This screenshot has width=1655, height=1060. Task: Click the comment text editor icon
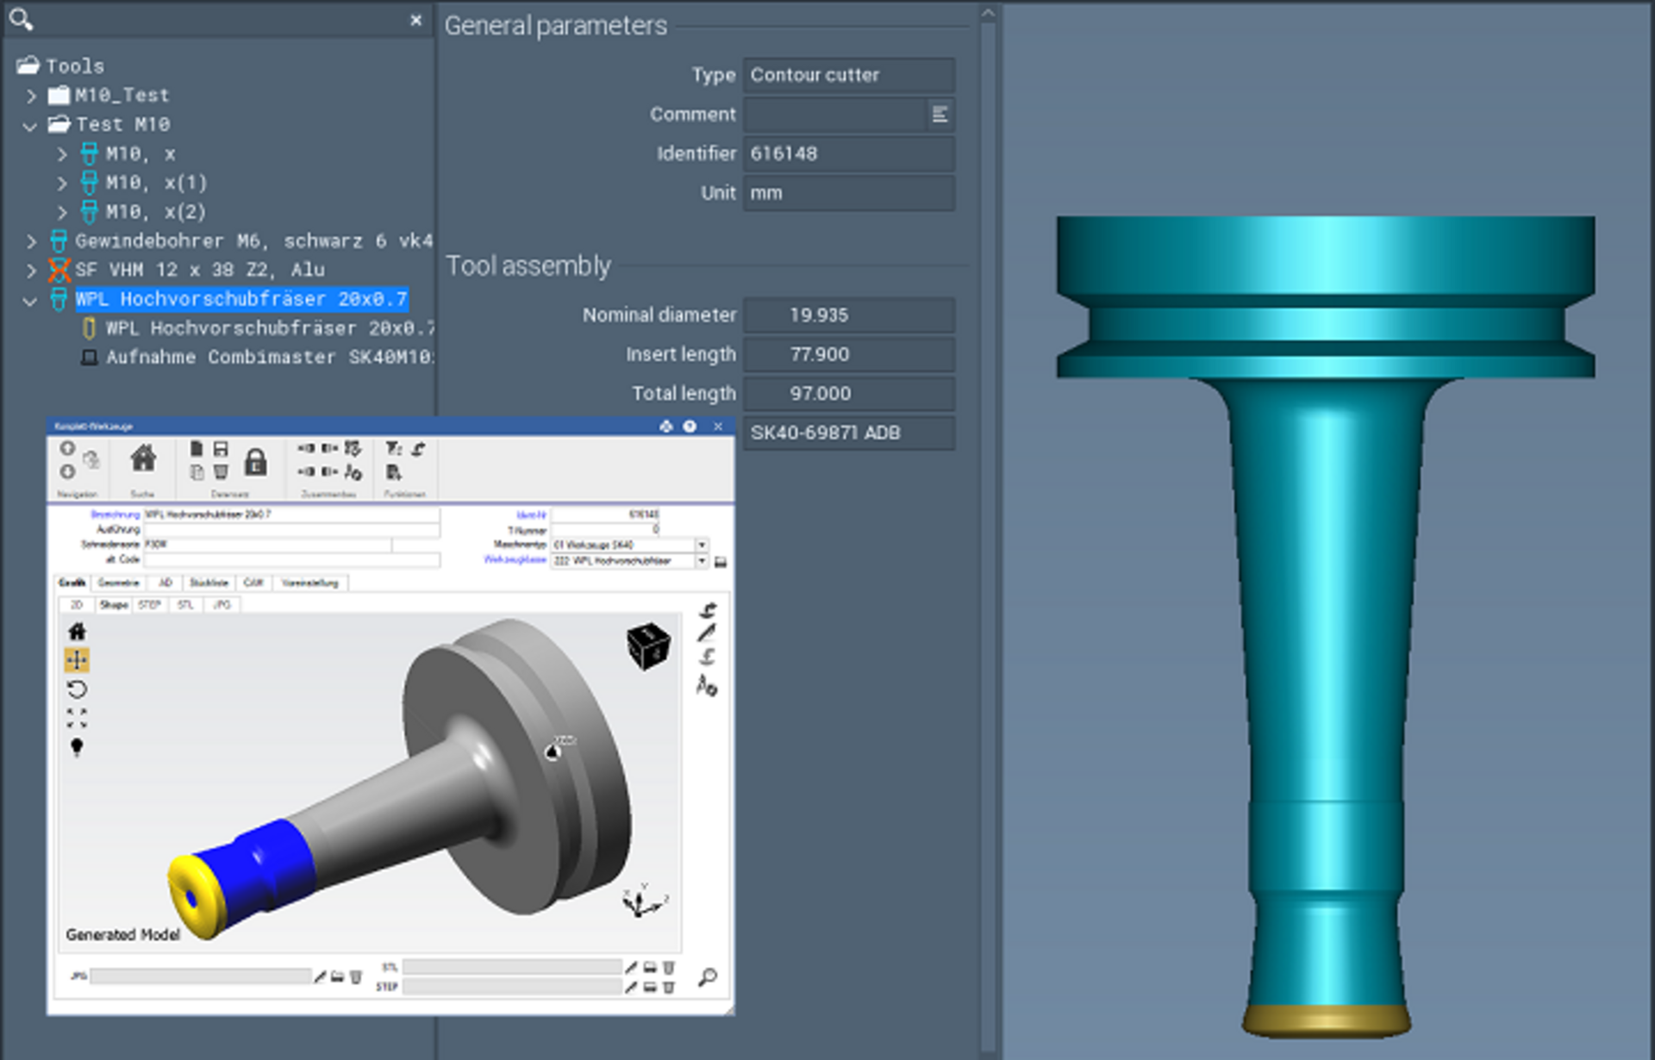(x=940, y=115)
